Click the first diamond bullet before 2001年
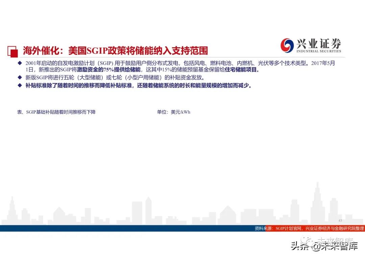Image resolution: width=365 pixels, height=258 pixels. point(19,63)
